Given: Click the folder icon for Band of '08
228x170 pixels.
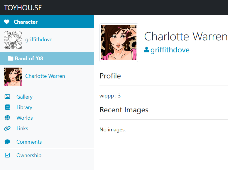Looking at the screenshot, I should (x=11, y=58).
